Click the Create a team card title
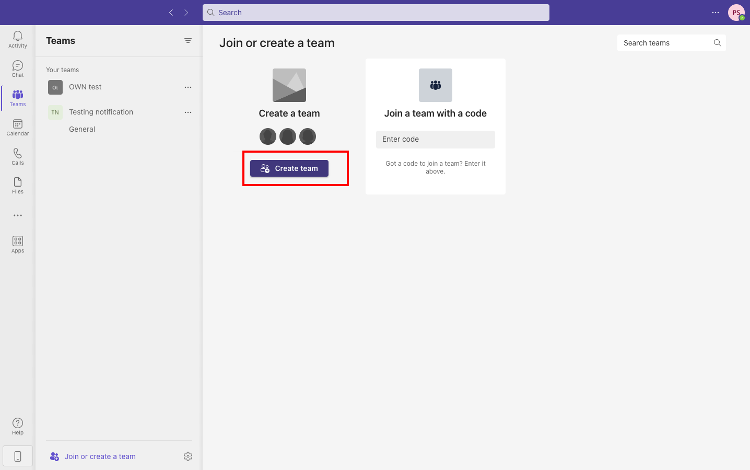This screenshot has width=750, height=470. (x=289, y=113)
